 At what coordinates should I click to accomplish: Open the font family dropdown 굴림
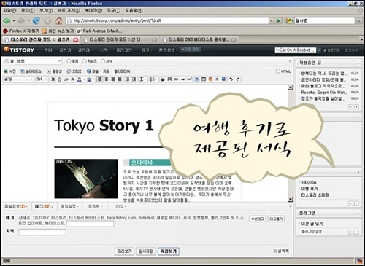coord(18,79)
